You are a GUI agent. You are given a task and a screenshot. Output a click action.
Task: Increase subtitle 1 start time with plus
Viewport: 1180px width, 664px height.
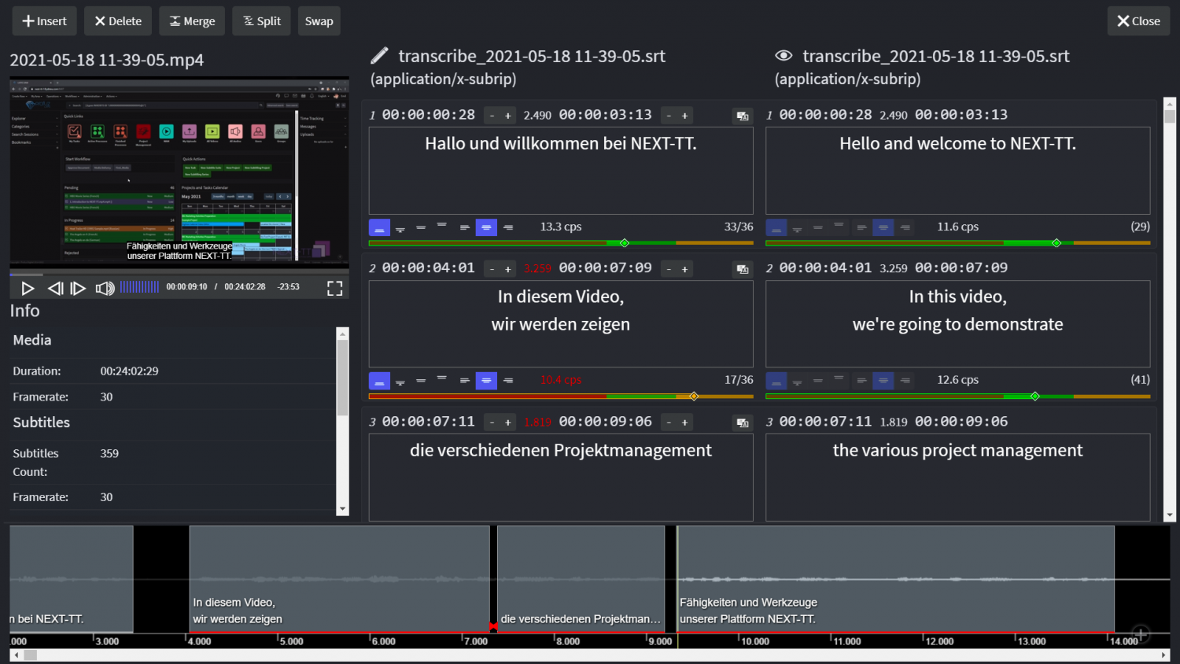tap(508, 116)
